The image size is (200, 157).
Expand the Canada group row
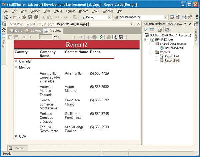click(16, 61)
